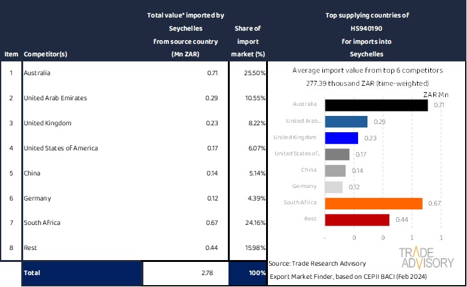
Task: Select the 2.78 total value cell
Action: 185,273
